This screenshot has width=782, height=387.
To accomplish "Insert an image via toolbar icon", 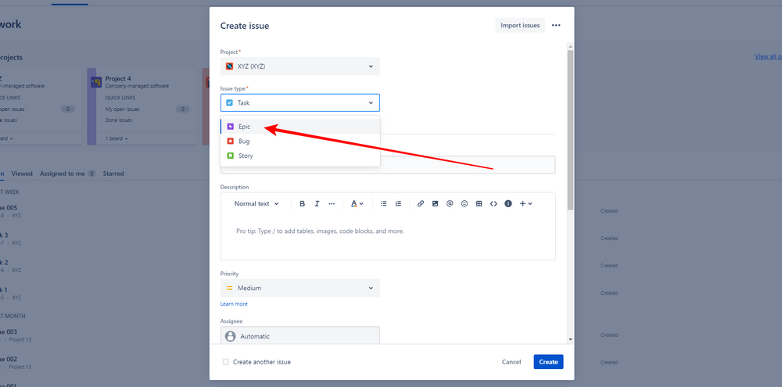I will point(435,203).
